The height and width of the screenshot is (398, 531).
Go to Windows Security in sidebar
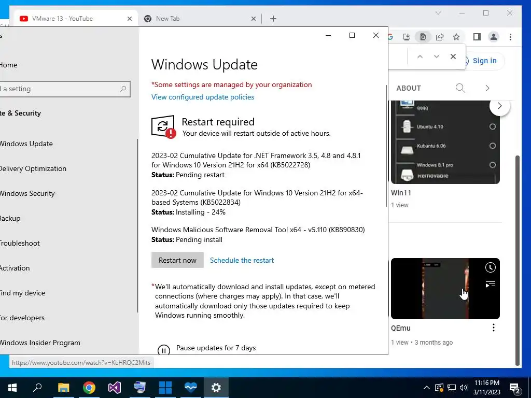click(x=27, y=194)
